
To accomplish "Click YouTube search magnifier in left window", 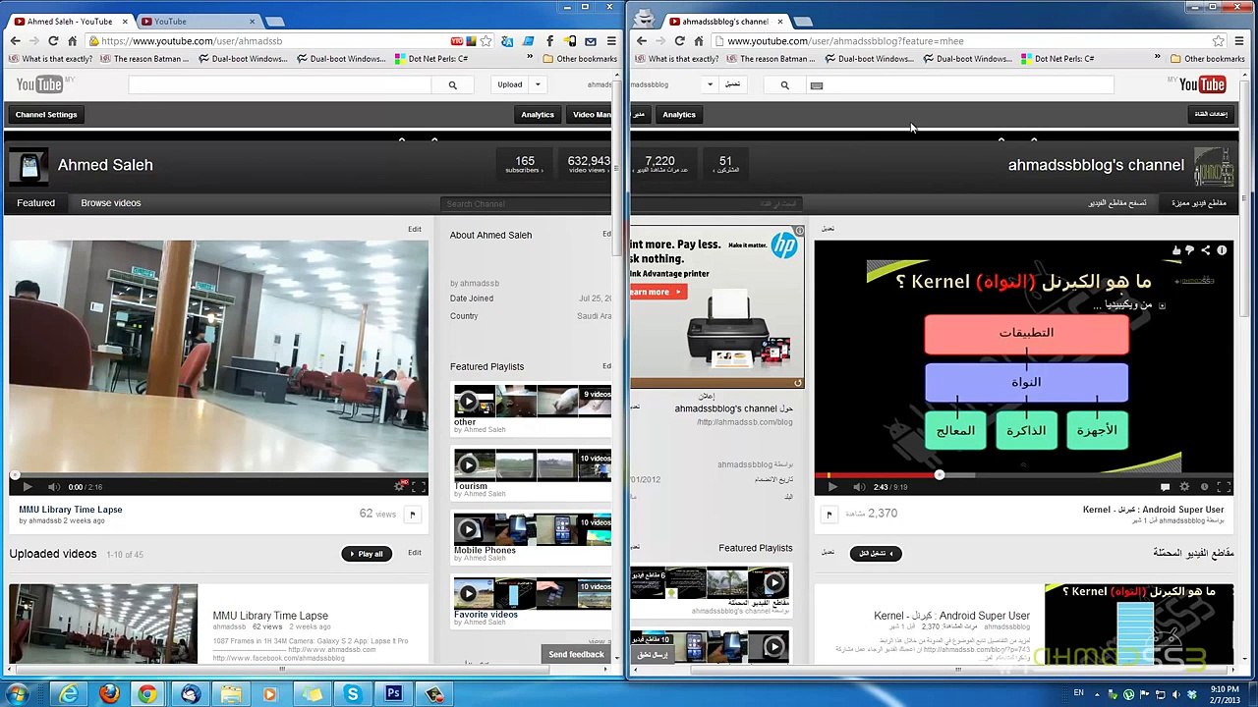I will coord(452,85).
